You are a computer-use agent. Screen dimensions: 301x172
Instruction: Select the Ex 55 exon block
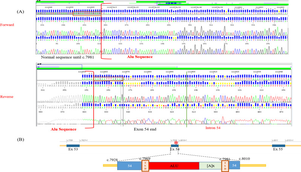point(278,146)
